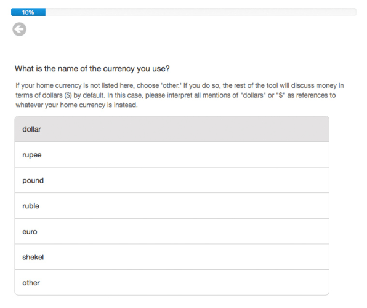
Task: Pick the pound currency row
Action: coord(172,180)
